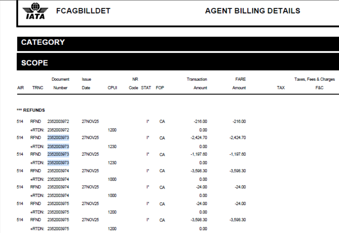Viewport: 339px width, 233px height.
Task: Click the FOP column header
Action: click(160, 88)
